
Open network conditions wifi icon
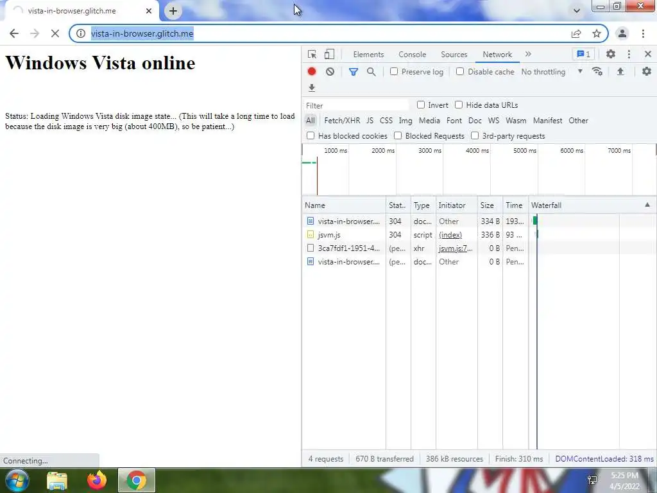[x=597, y=72]
